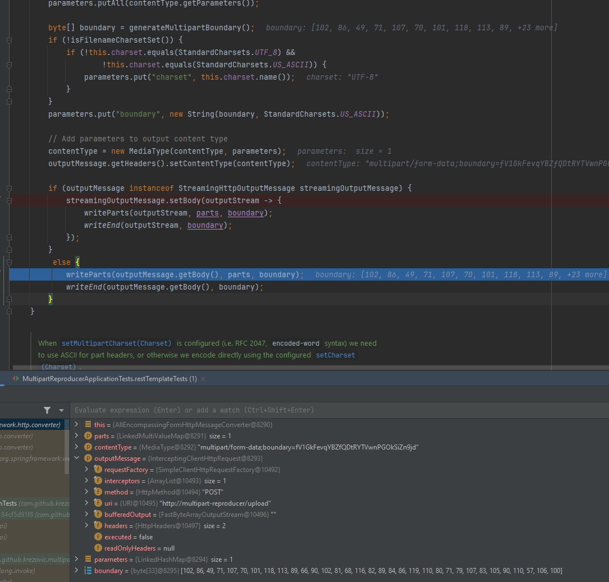The image size is (609, 582).
Task: Click the array icon beside 'boundary'
Action: [x=88, y=570]
